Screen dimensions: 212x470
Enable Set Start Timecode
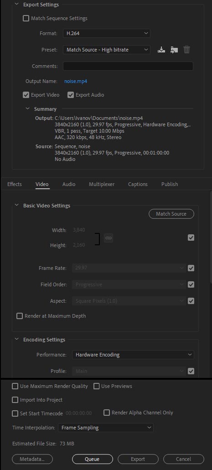[x=15, y=413]
